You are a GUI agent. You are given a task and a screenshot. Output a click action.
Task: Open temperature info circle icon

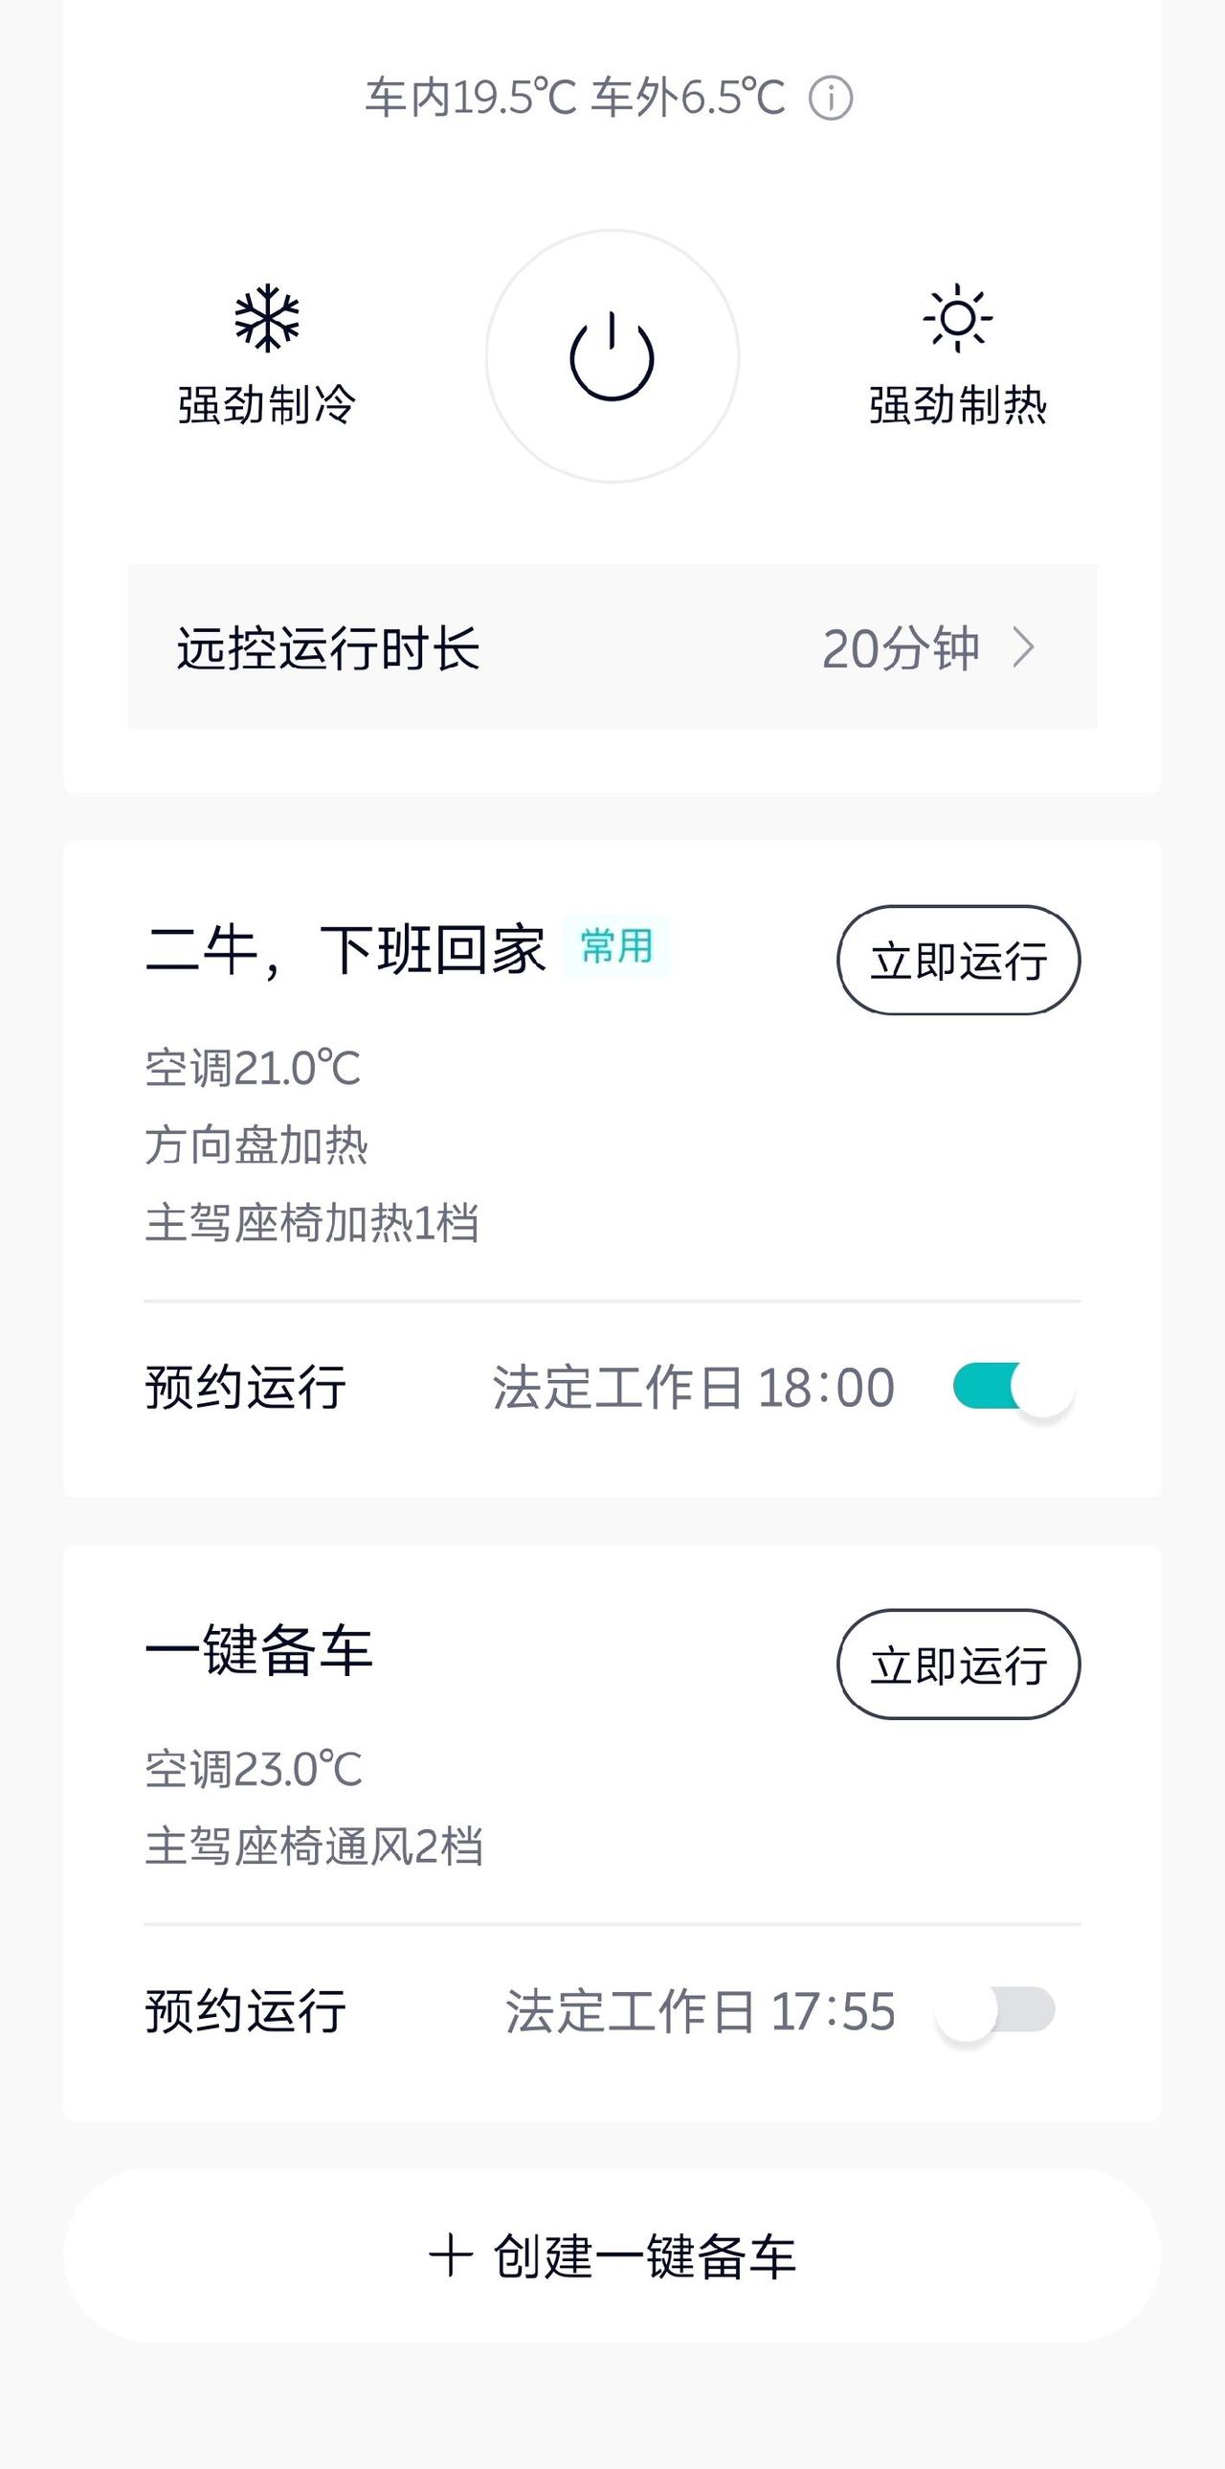(x=831, y=98)
